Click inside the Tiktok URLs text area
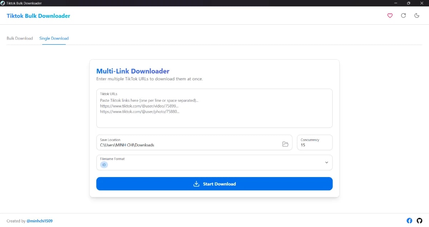The image size is (429, 227). (x=214, y=107)
